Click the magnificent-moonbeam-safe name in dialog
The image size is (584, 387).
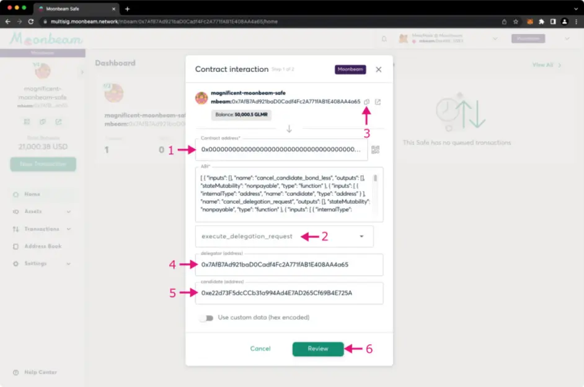click(248, 93)
